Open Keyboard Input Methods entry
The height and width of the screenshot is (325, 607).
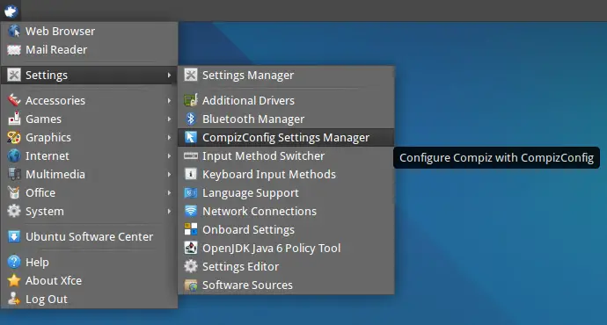[x=286, y=174]
